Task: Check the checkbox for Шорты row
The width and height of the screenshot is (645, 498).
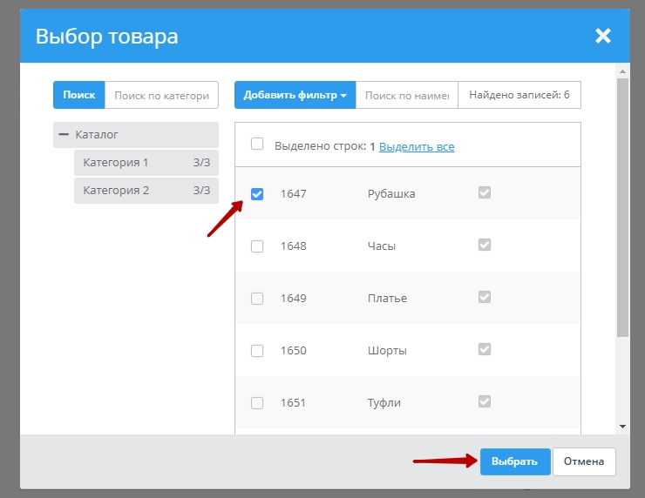Action: (x=257, y=351)
